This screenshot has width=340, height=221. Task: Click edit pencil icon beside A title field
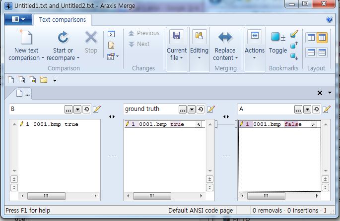[327, 109]
